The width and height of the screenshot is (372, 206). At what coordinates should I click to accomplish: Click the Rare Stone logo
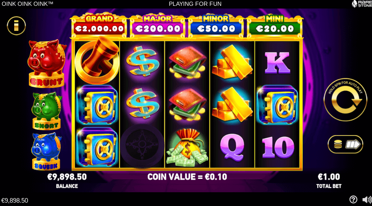pos(362,4)
